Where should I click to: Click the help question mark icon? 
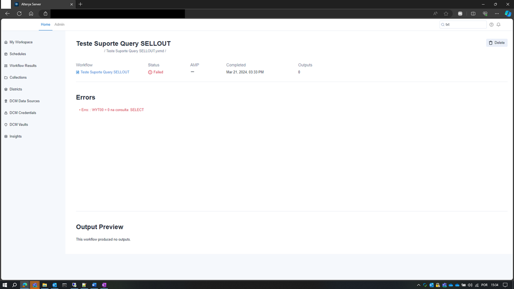coord(491,25)
